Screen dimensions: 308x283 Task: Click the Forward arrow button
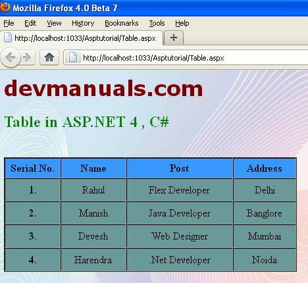click(27, 57)
